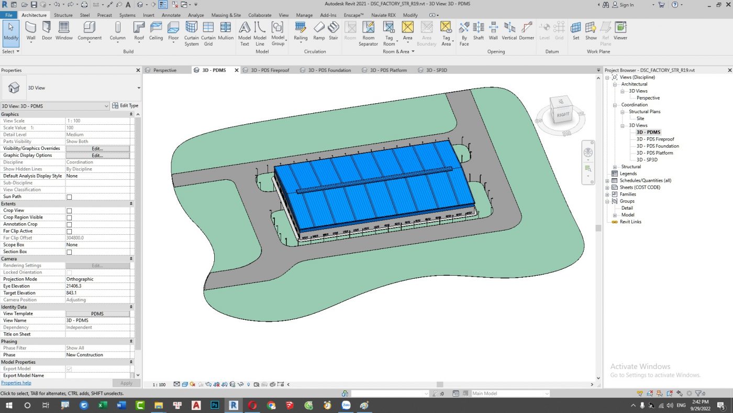Toggle the Crop View checkbox
The height and width of the screenshot is (413, 733).
[x=69, y=211]
